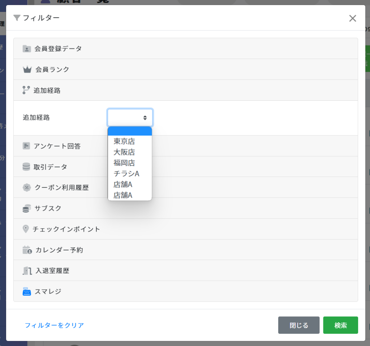Click the coin stack icon for サブスク
Viewport: 370px width, 346px height.
26,208
